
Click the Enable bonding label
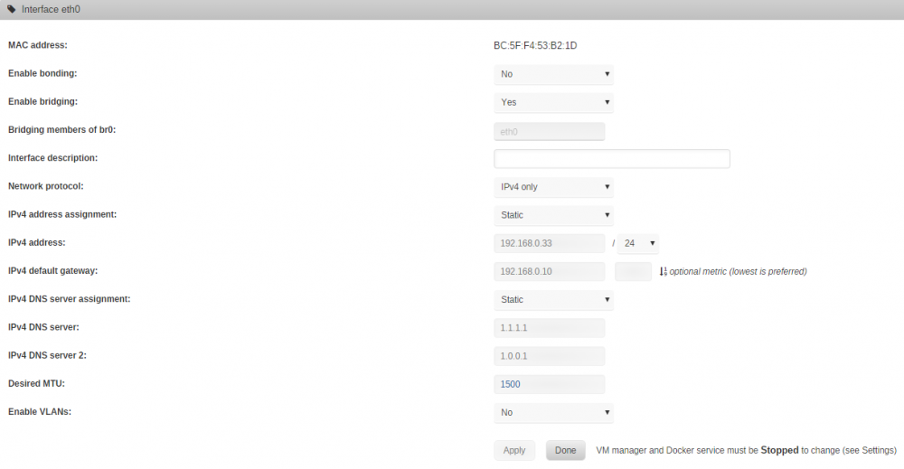coord(42,73)
